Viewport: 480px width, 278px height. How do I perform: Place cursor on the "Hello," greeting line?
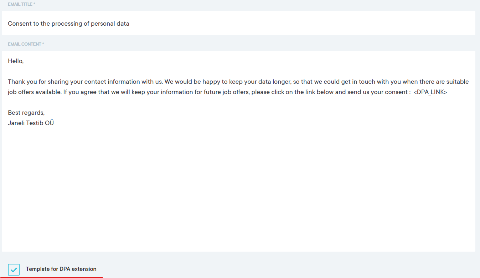(16, 61)
